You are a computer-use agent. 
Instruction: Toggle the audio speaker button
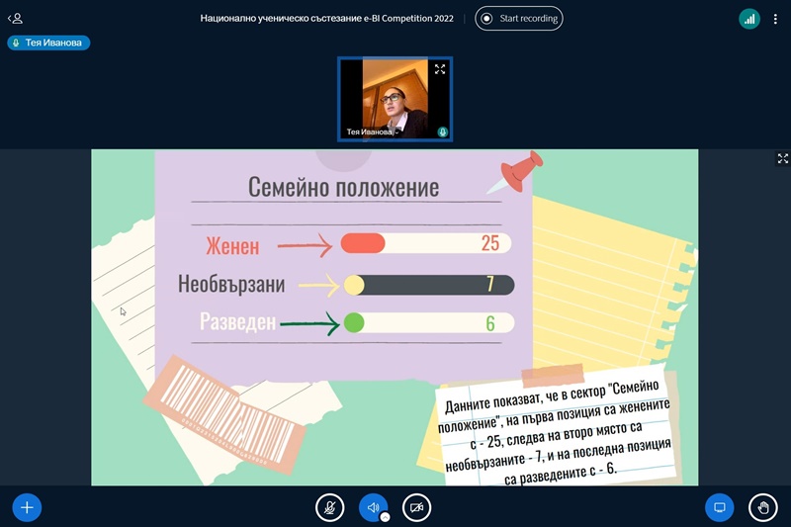point(373,507)
